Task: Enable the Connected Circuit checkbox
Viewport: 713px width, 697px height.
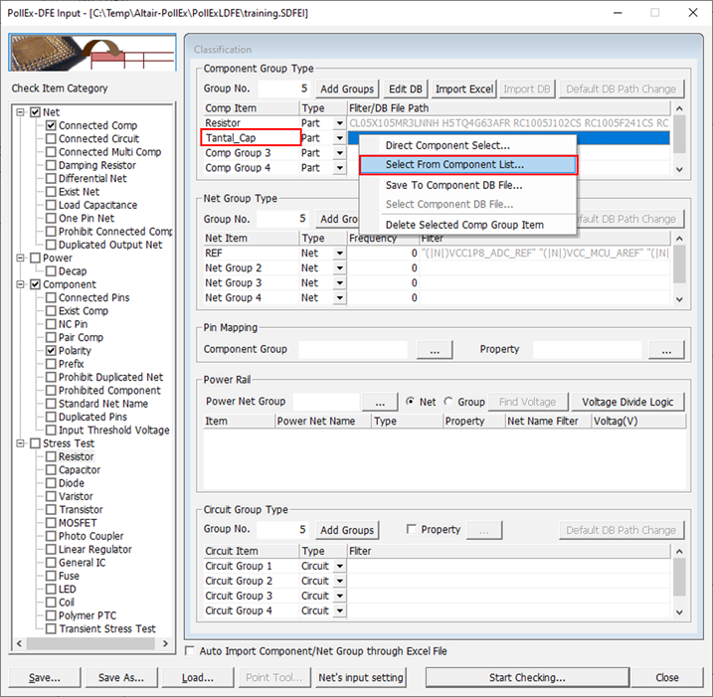Action: (x=52, y=139)
